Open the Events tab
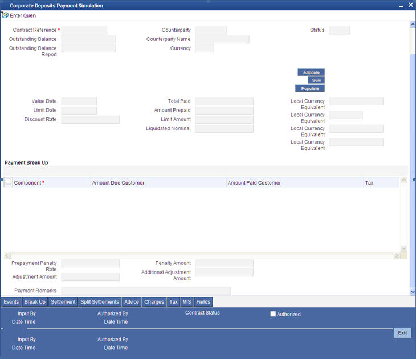This screenshot has height=359, width=416. (11, 302)
